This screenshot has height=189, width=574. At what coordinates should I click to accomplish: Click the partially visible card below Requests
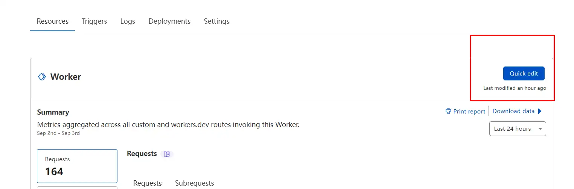click(x=77, y=187)
